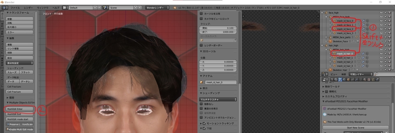Delete the Default screen layout
Screen dimensions: 395x133
pyautogui.click(x=99, y=7)
